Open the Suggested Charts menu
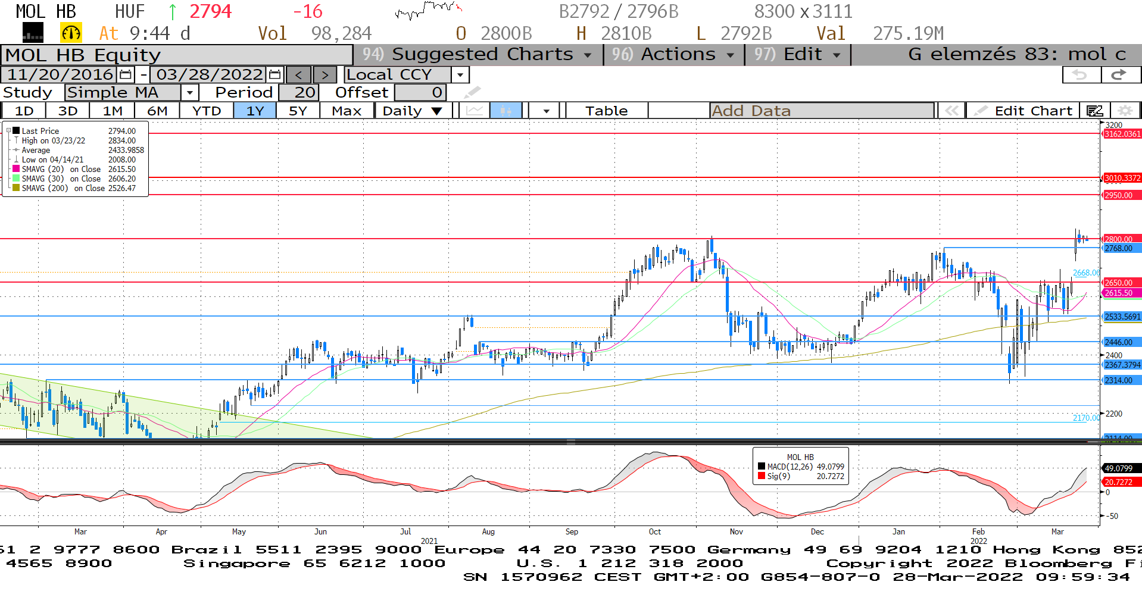The height and width of the screenshot is (610, 1142). tap(478, 54)
